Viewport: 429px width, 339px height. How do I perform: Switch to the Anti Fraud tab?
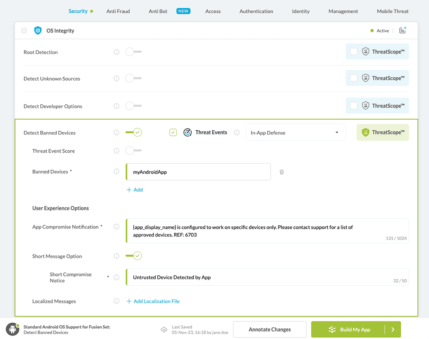(x=118, y=11)
